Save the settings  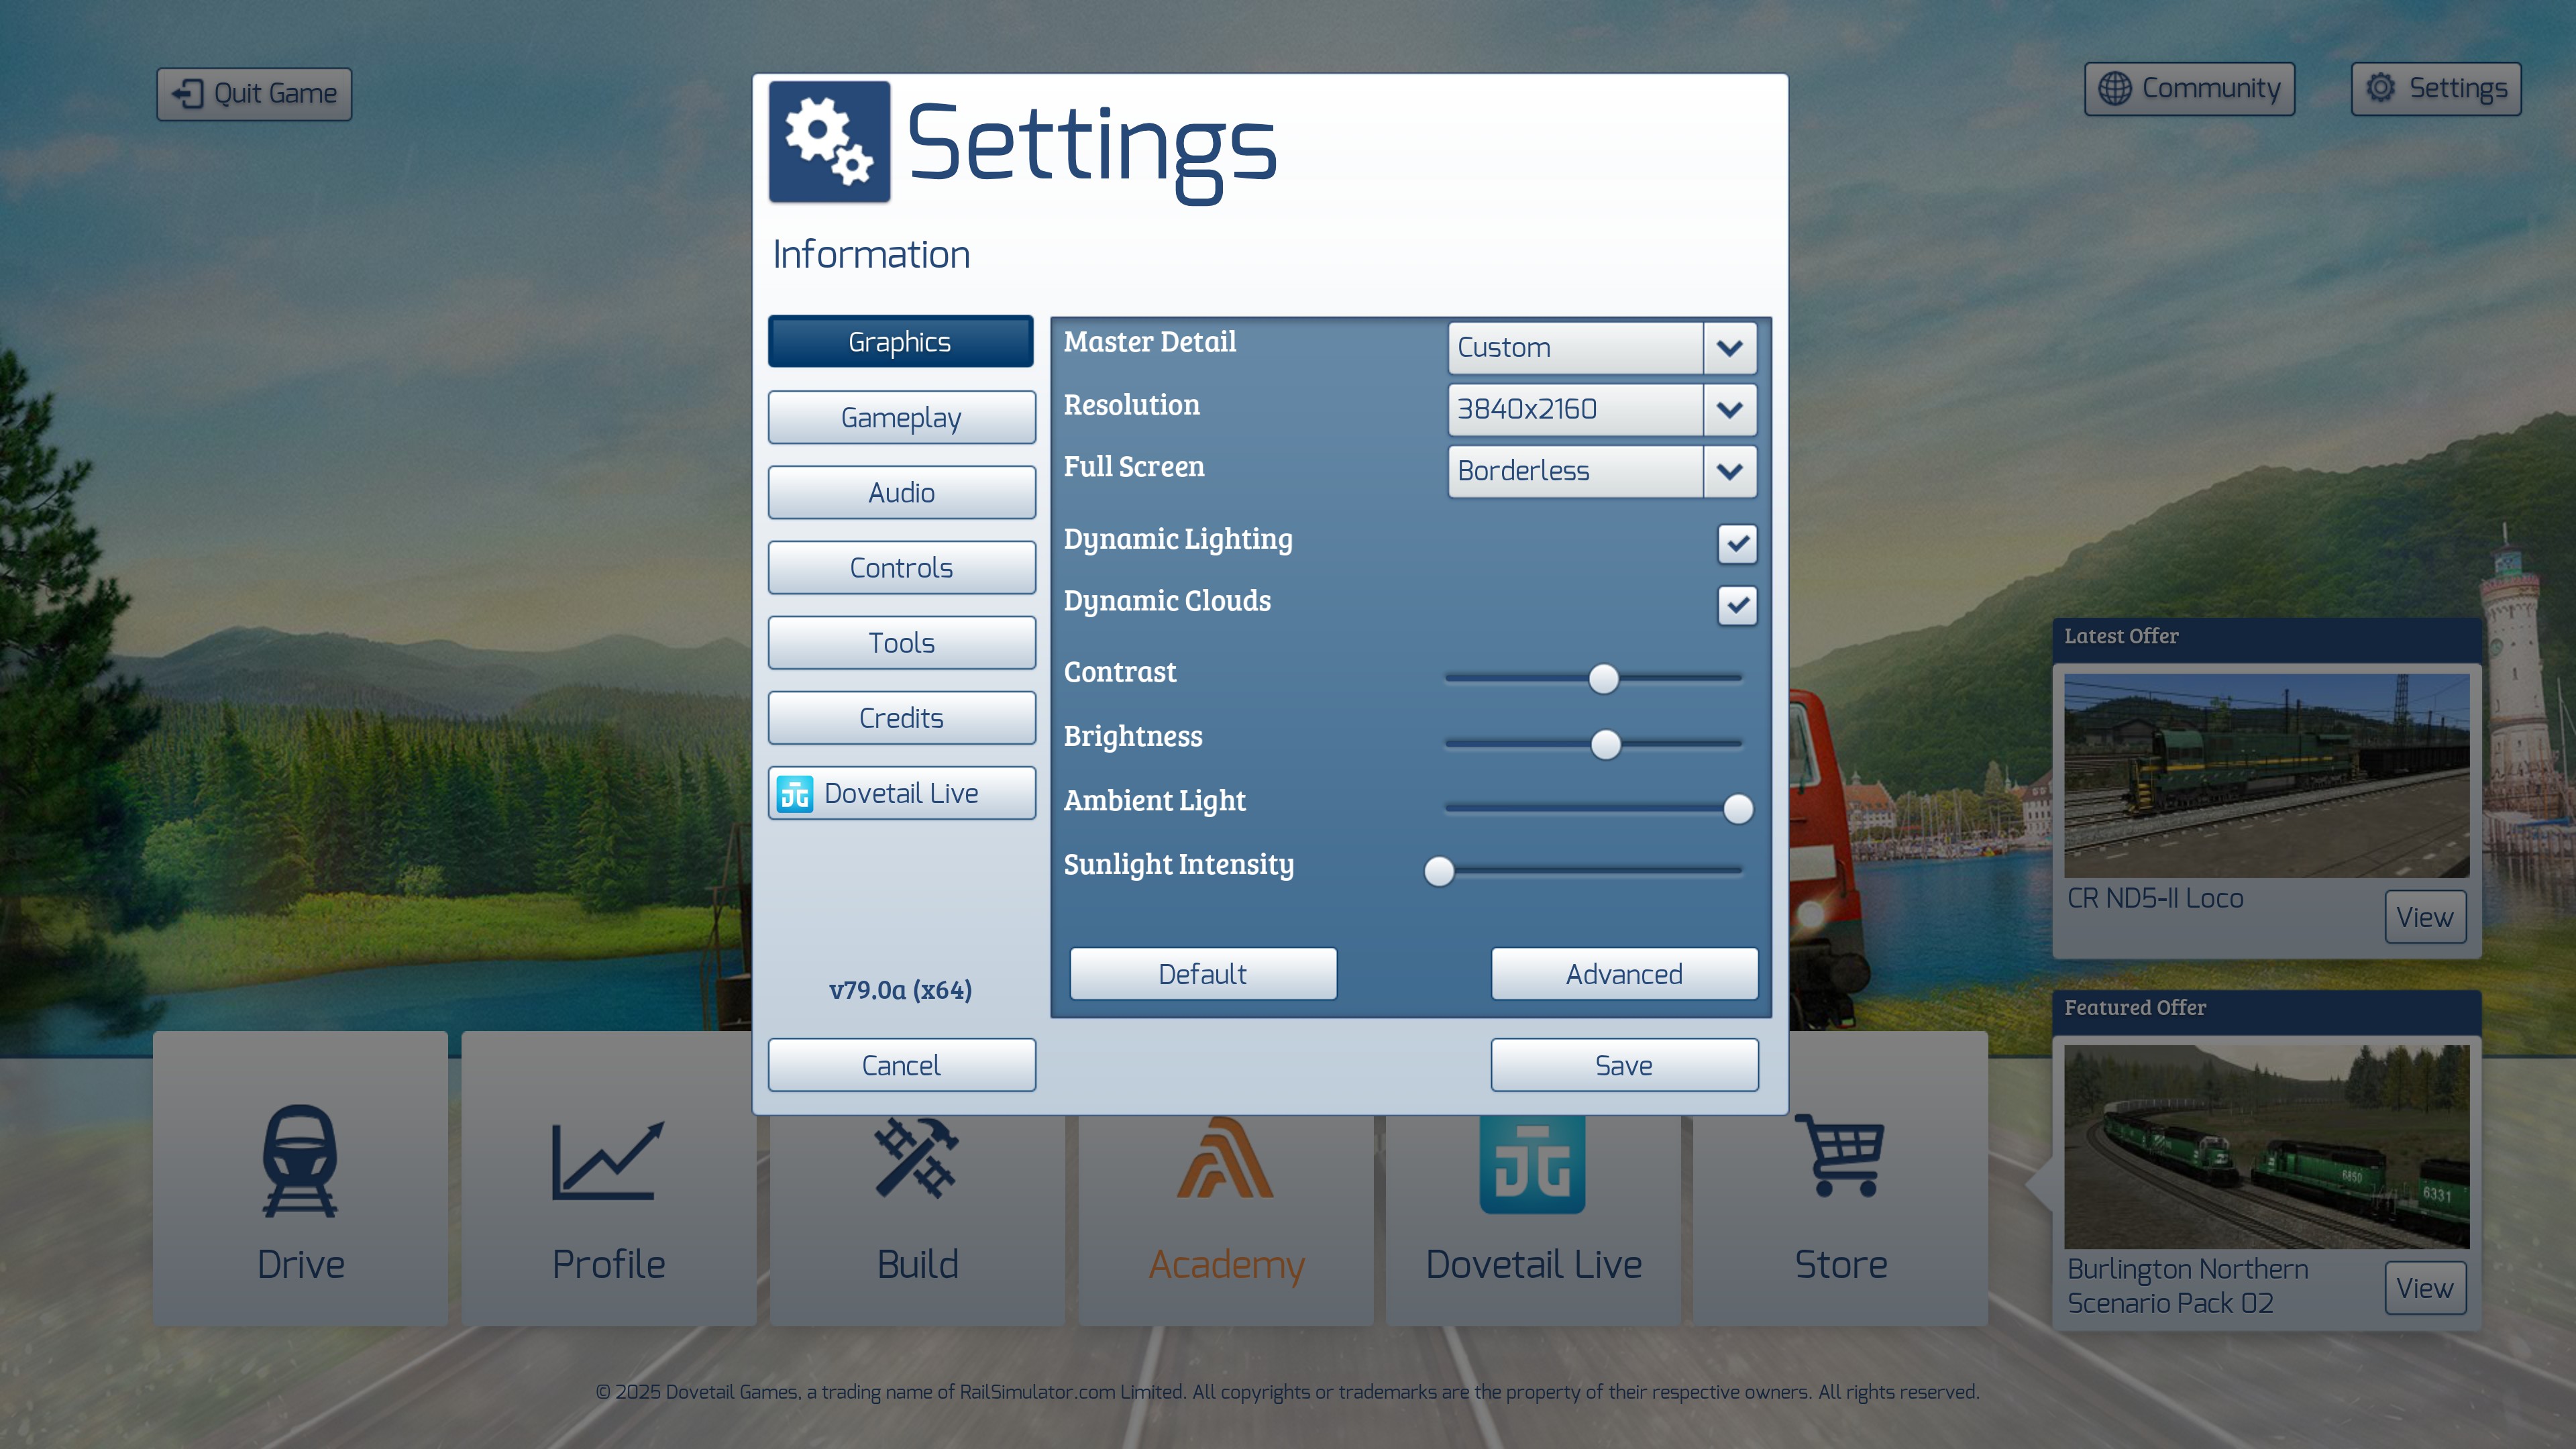(x=1624, y=1065)
